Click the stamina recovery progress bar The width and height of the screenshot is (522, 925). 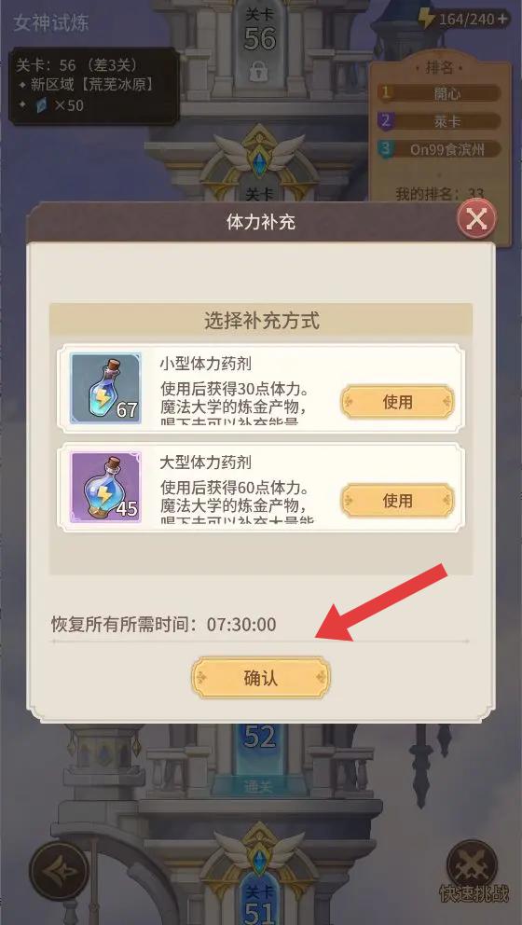click(x=260, y=641)
